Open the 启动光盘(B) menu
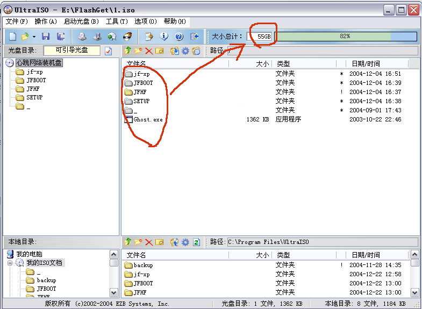The height and width of the screenshot is (309, 422). 81,21
